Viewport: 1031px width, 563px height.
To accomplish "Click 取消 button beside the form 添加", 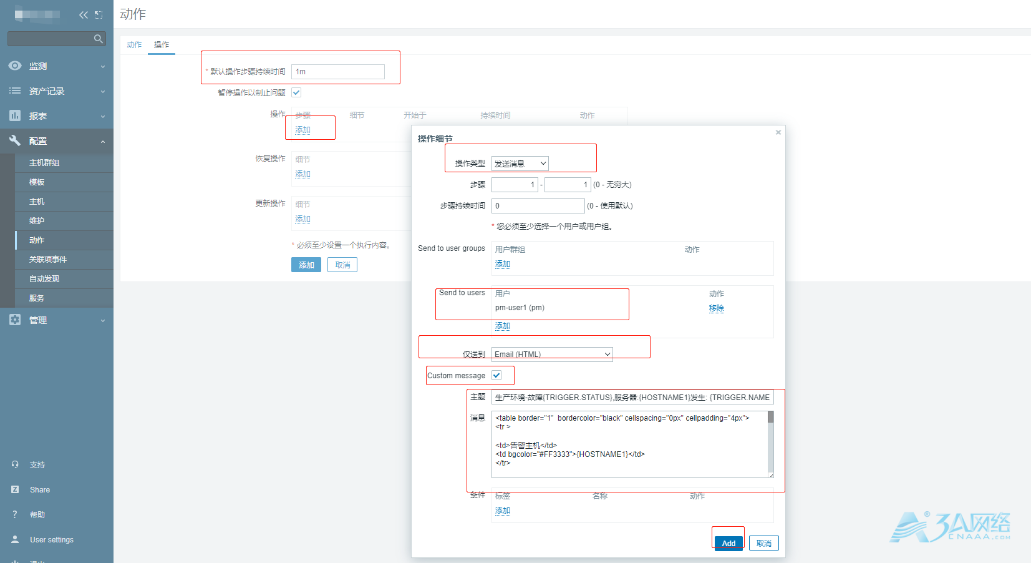I will pos(342,265).
